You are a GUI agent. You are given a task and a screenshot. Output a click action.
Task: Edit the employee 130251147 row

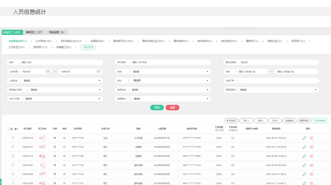point(304,147)
